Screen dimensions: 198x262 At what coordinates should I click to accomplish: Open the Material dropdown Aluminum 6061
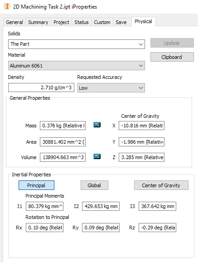click(x=77, y=65)
